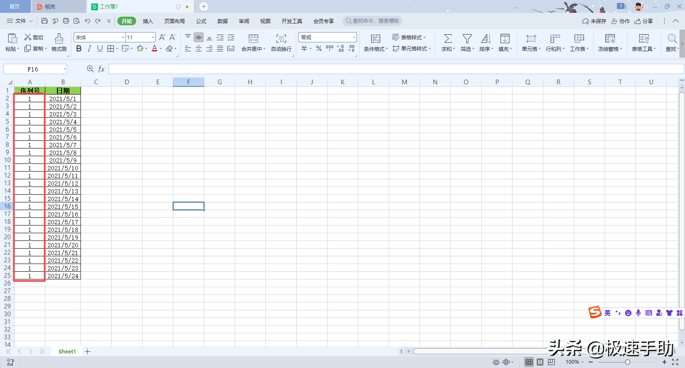Switch to the Insert (插入) tab
Image resolution: width=685 pixels, height=368 pixels.
148,21
